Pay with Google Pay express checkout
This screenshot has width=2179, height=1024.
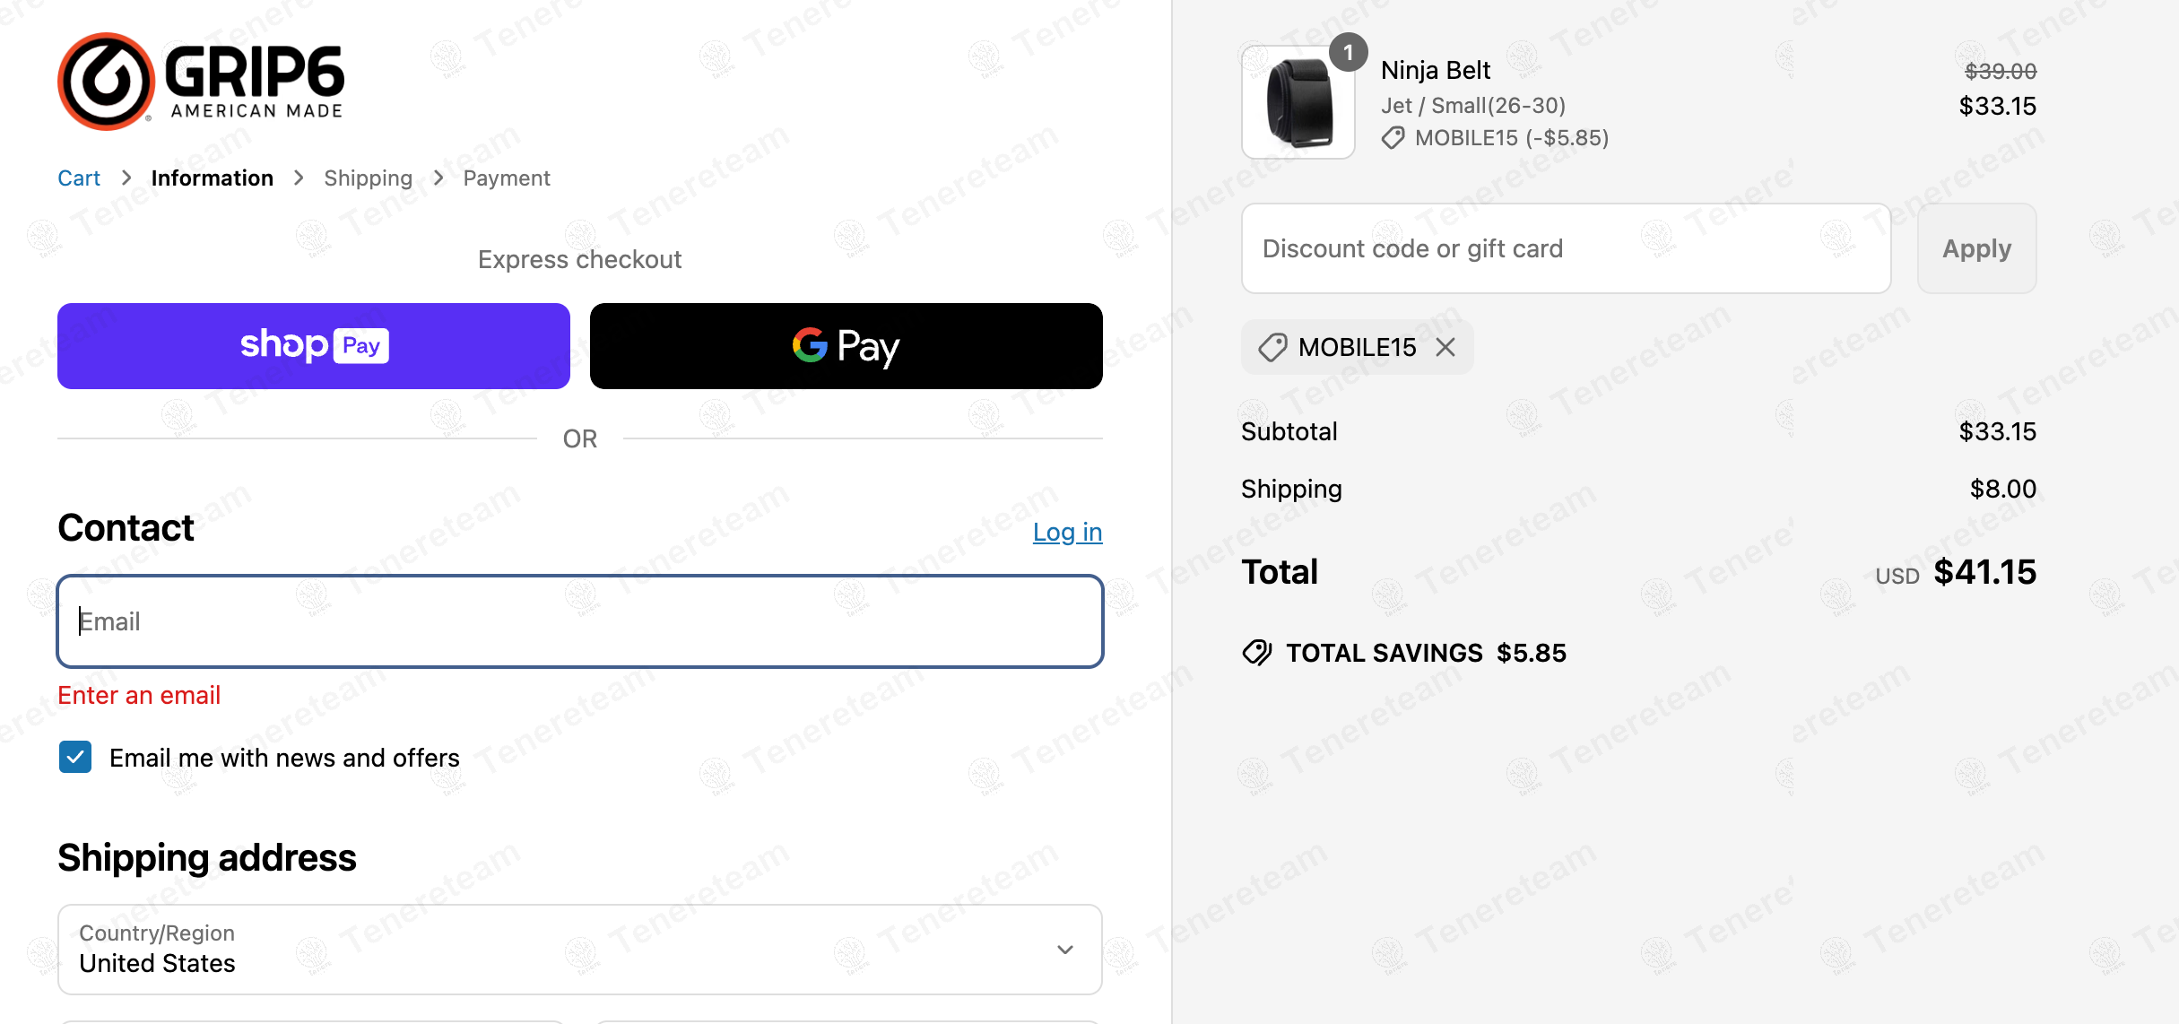(x=846, y=346)
